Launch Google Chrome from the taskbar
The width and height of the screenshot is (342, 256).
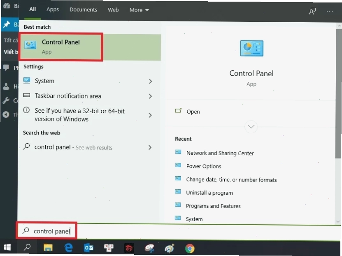[190, 248]
